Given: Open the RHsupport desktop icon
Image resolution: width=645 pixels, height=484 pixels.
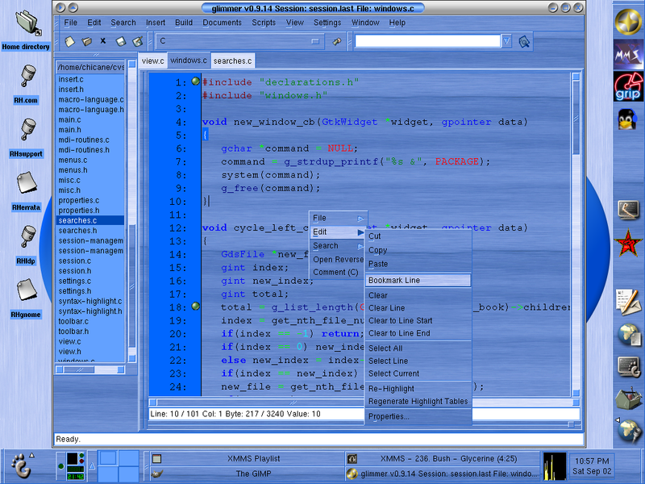Looking at the screenshot, I should point(26,138).
